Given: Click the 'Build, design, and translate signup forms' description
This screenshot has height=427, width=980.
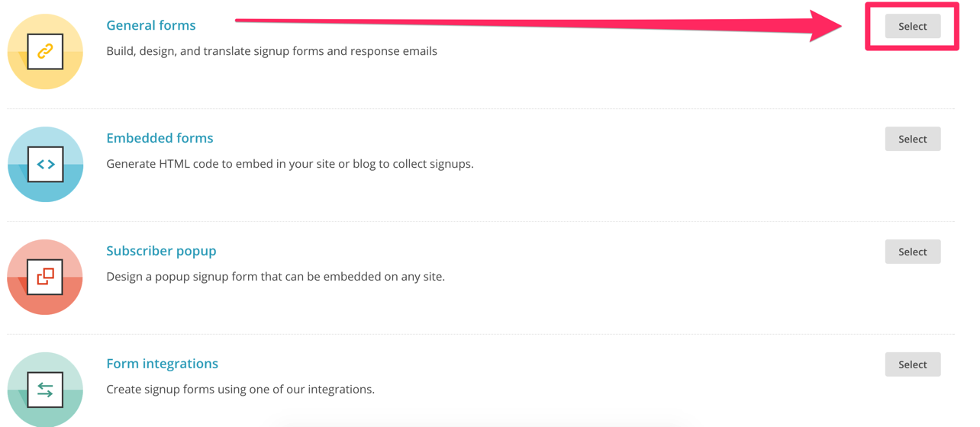Looking at the screenshot, I should (x=272, y=51).
